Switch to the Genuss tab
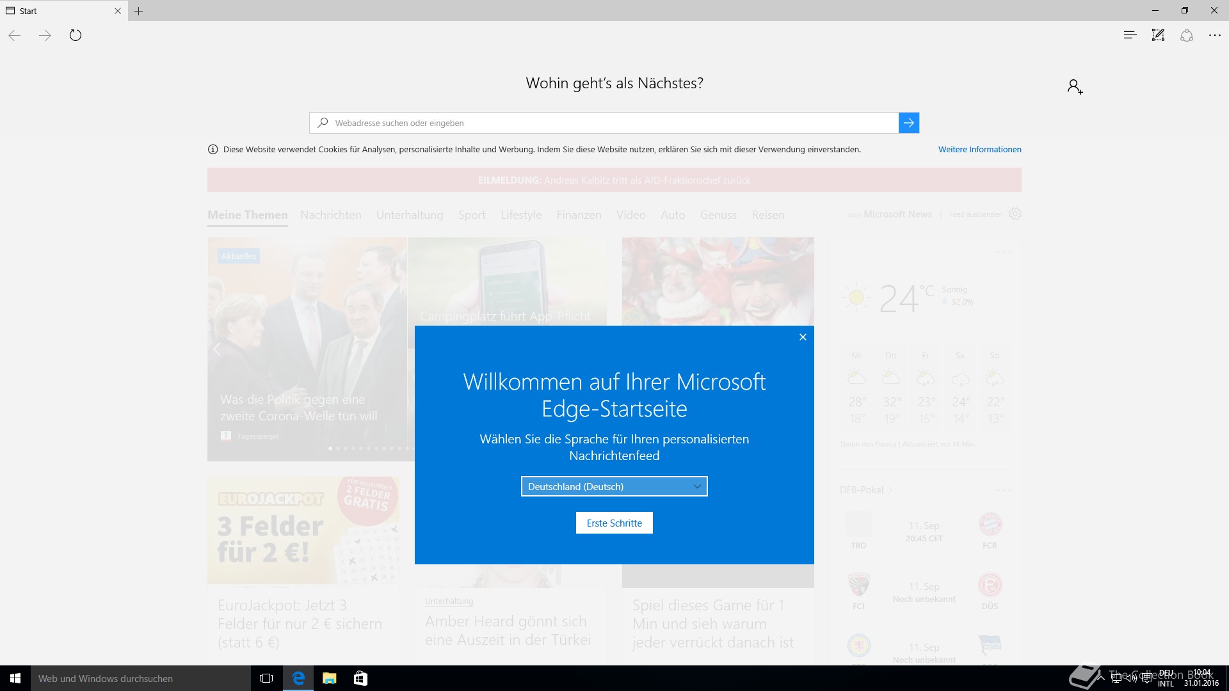The image size is (1229, 691). pyautogui.click(x=718, y=215)
